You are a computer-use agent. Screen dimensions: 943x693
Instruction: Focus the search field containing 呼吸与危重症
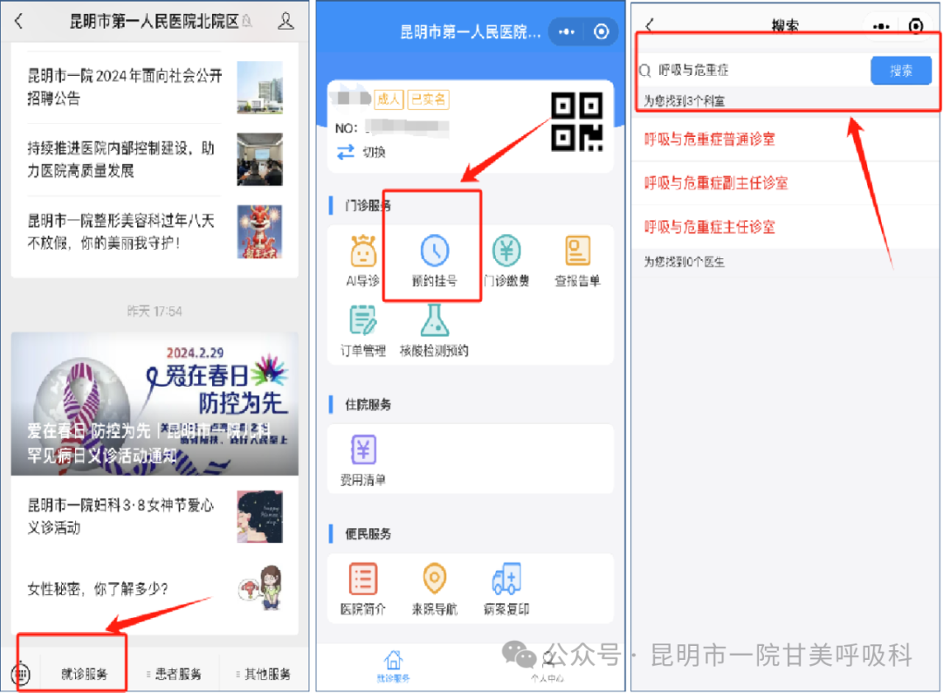(752, 71)
